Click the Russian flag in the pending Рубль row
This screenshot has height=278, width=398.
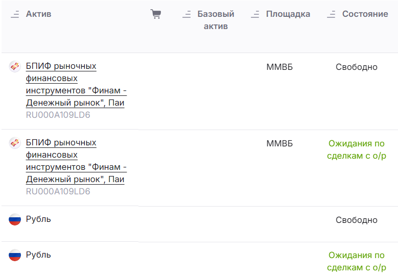[15, 256]
